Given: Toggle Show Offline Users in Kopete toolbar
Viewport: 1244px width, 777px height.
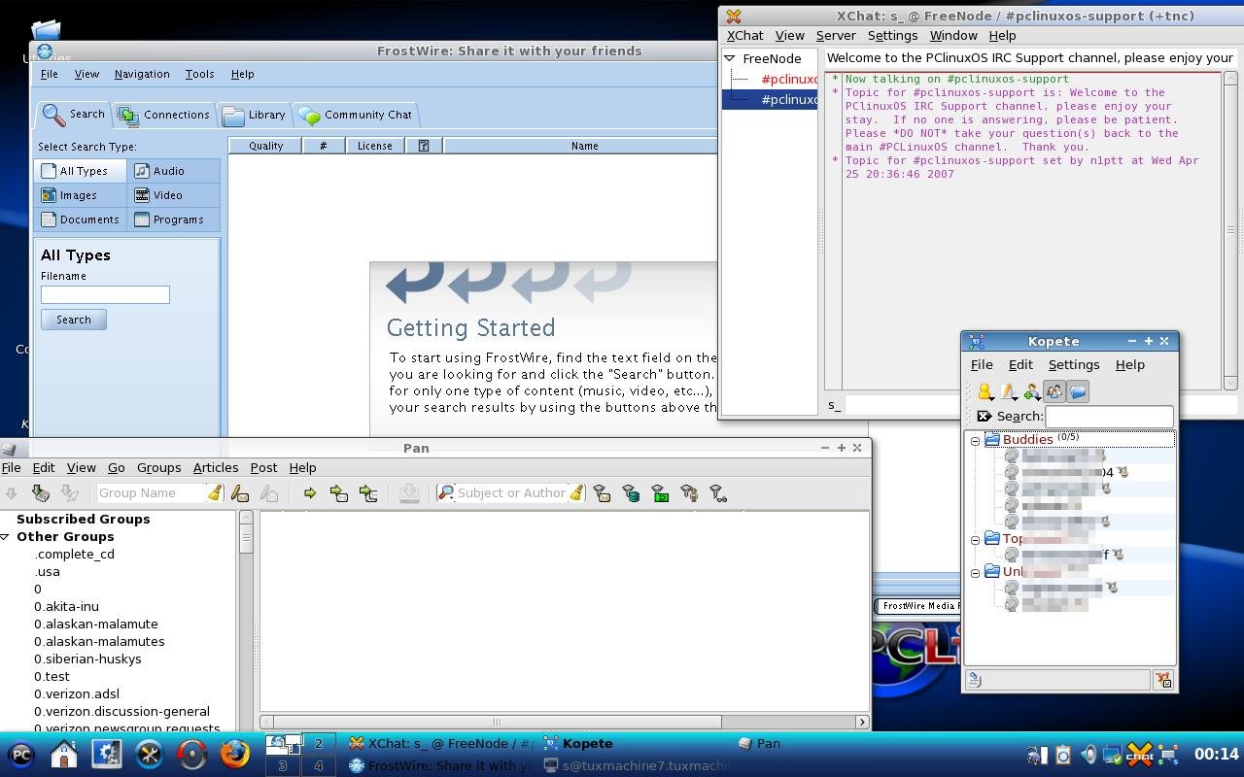Looking at the screenshot, I should click(1054, 391).
